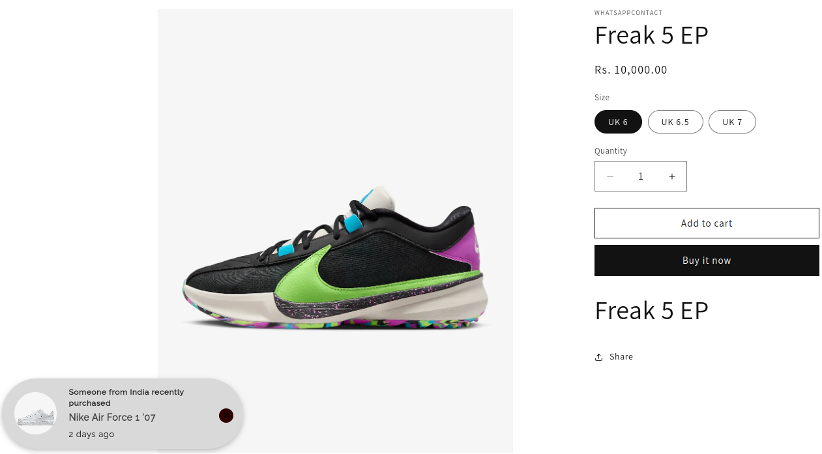The height and width of the screenshot is (454, 822).
Task: Click the WHATSAPPCONTACT vendor label
Action: tap(628, 13)
